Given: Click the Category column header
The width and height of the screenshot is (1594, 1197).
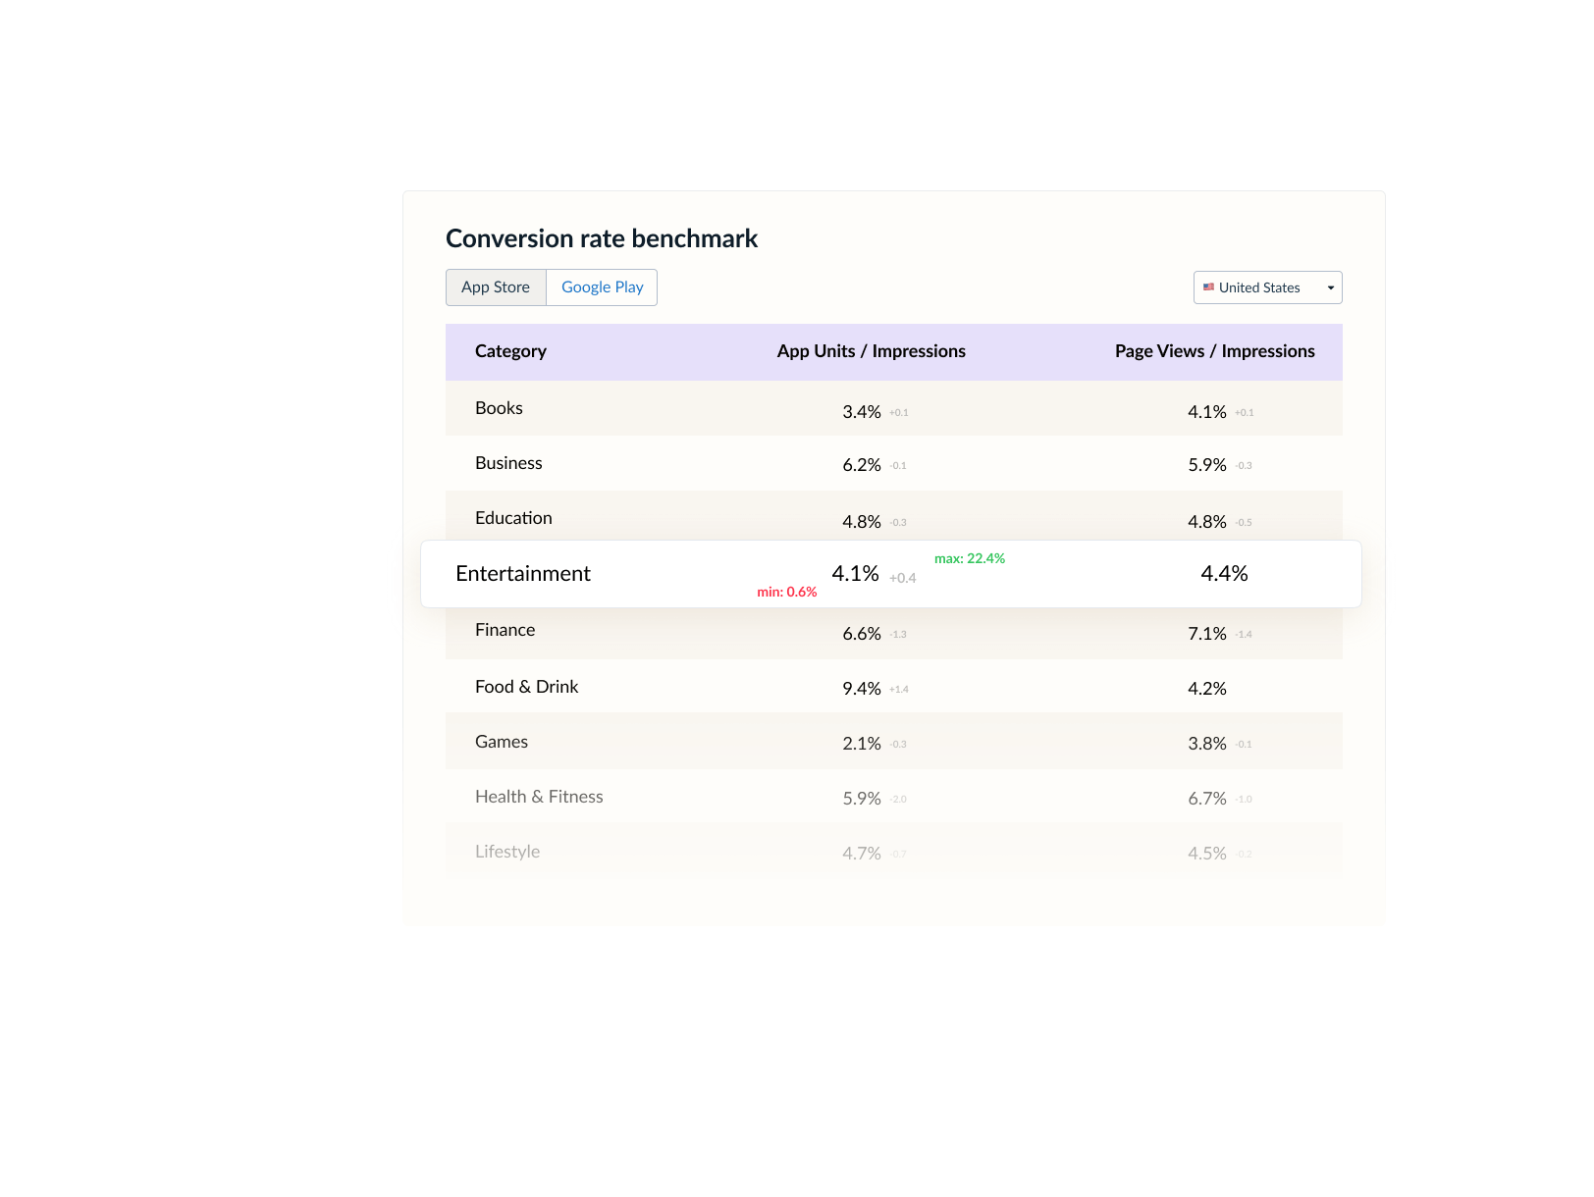Looking at the screenshot, I should pos(510,351).
